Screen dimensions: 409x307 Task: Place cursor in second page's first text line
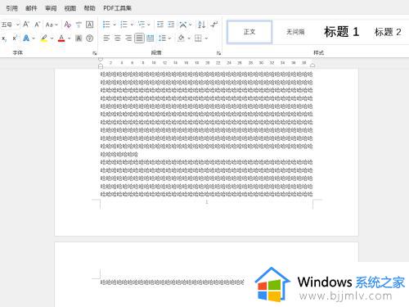(x=172, y=282)
